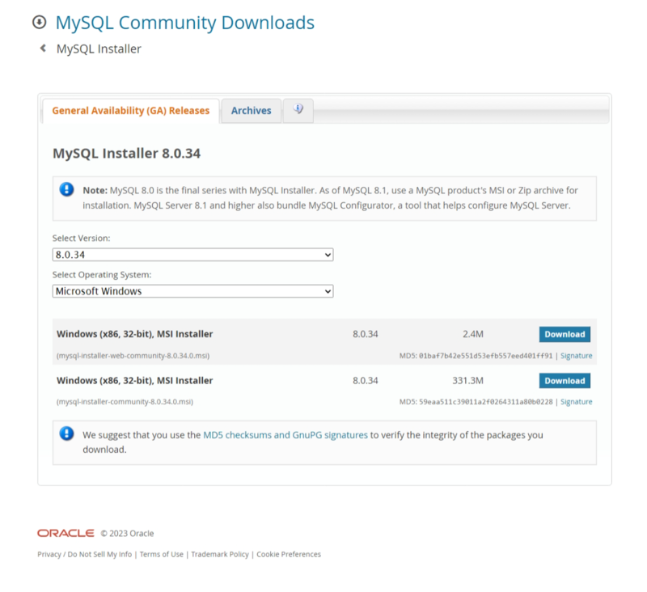Screen dimensions: 647x592
Task: Click the blue info icon beside the Note
Action: point(67,189)
